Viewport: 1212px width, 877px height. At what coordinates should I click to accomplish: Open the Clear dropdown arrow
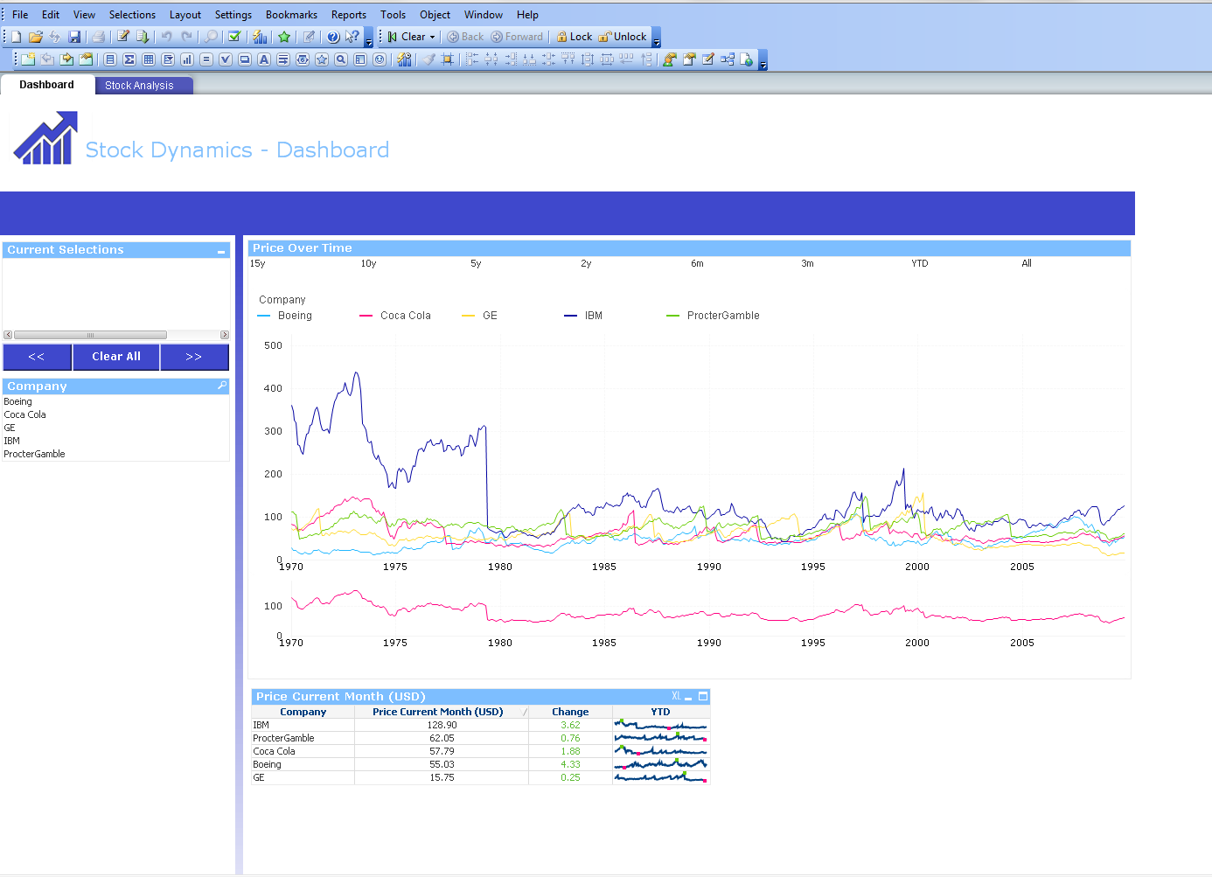point(432,37)
